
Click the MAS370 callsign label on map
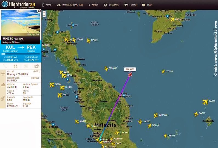(130, 69)
